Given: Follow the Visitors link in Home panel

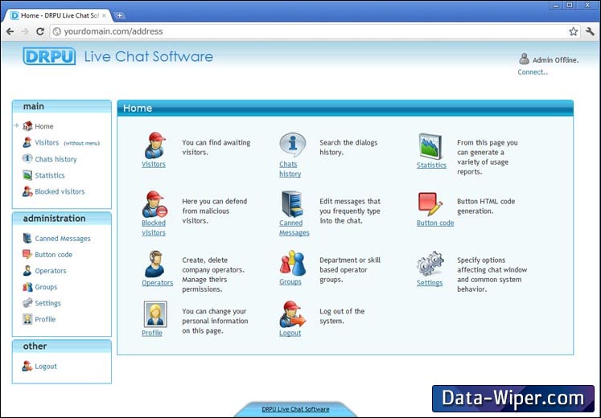Looking at the screenshot, I should click(154, 164).
